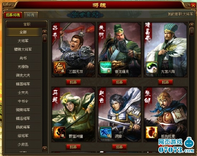Click the hero grid scrollbar thumb
Image resolution: width=197 pixels, height=156 pixels.
pyautogui.click(x=192, y=31)
